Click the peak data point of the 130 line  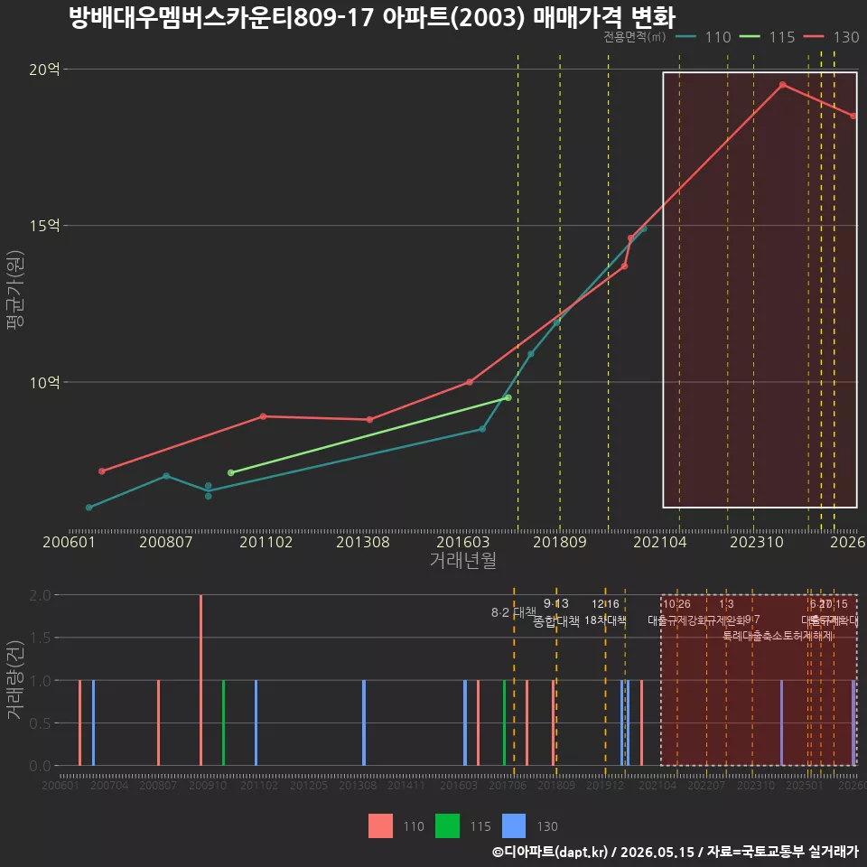coord(782,85)
